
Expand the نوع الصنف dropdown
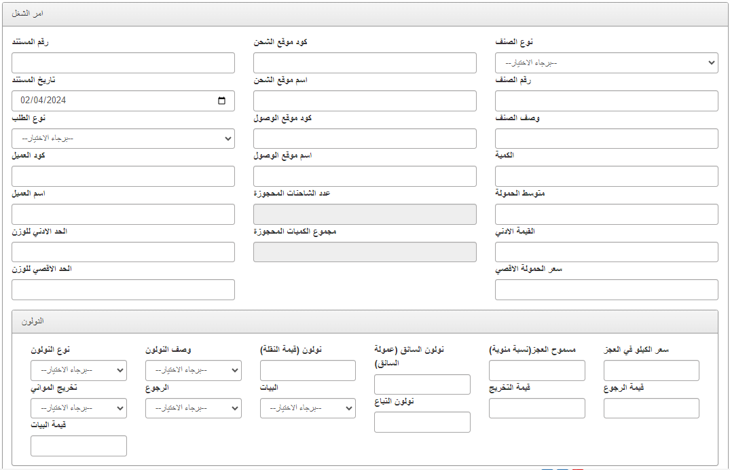[x=606, y=63]
